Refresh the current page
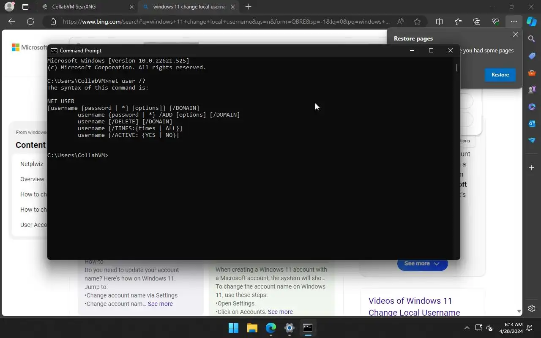Screen dimensions: 541x338 [30, 22]
